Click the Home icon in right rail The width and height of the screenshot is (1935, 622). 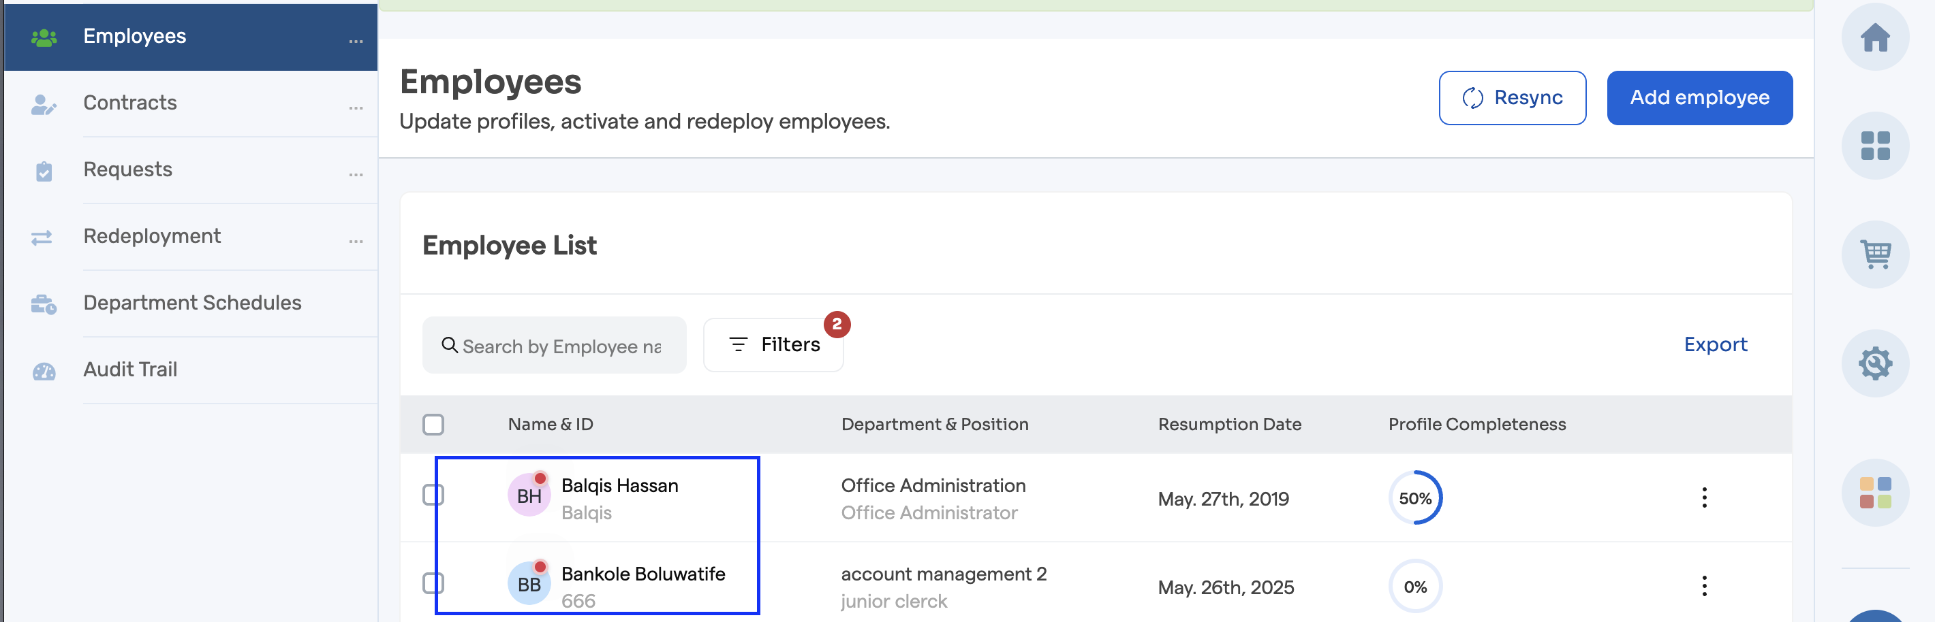click(1875, 37)
